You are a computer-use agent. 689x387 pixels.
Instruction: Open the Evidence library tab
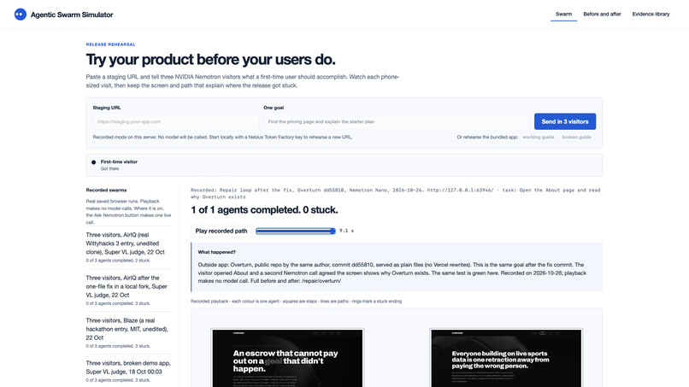pyautogui.click(x=651, y=14)
